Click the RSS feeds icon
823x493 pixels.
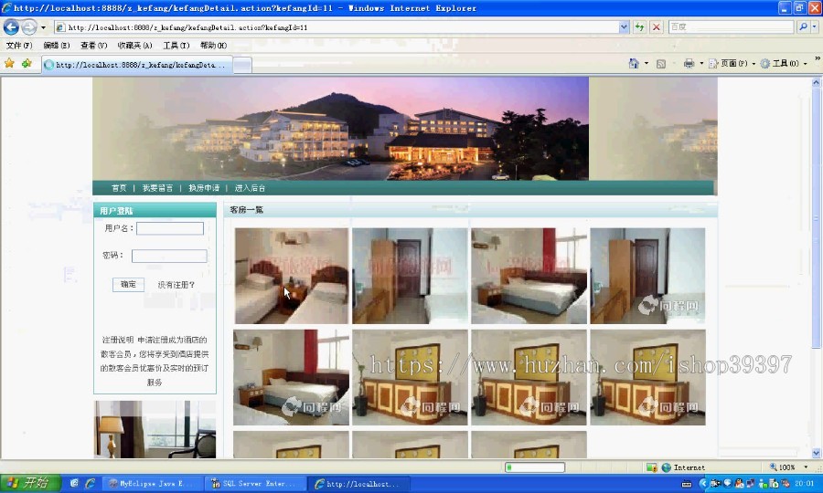coord(661,64)
